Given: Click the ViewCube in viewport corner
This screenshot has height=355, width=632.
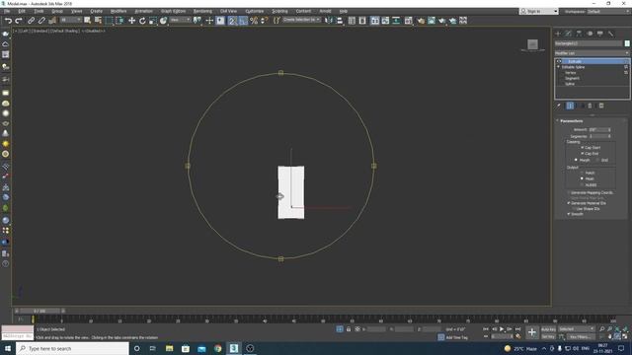Looking at the screenshot, I should pos(532,44).
